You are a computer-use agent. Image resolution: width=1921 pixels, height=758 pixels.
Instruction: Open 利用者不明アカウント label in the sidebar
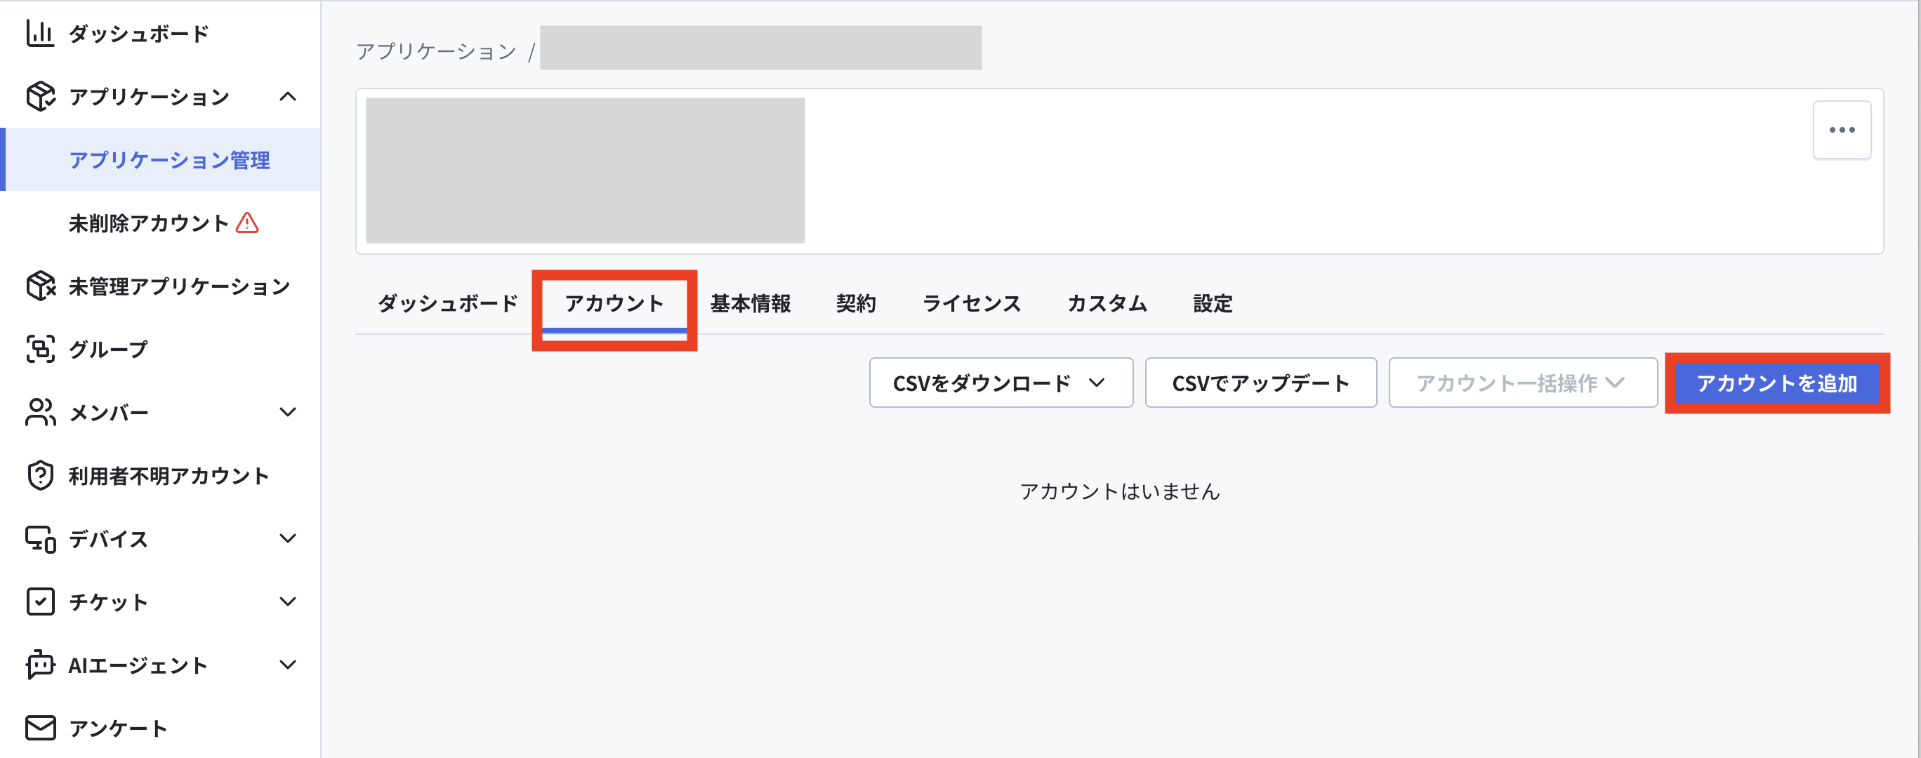(169, 476)
